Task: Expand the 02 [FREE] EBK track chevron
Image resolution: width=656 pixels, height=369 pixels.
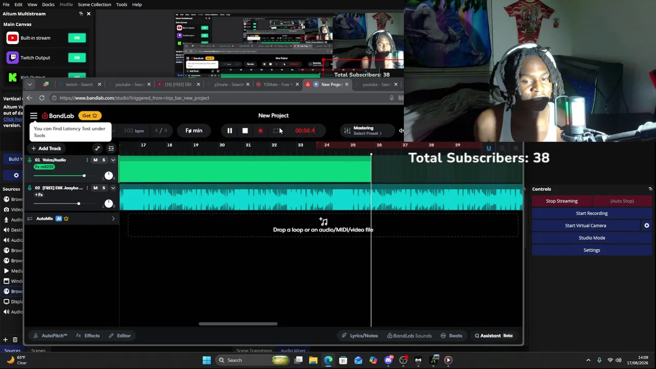Action: click(113, 188)
